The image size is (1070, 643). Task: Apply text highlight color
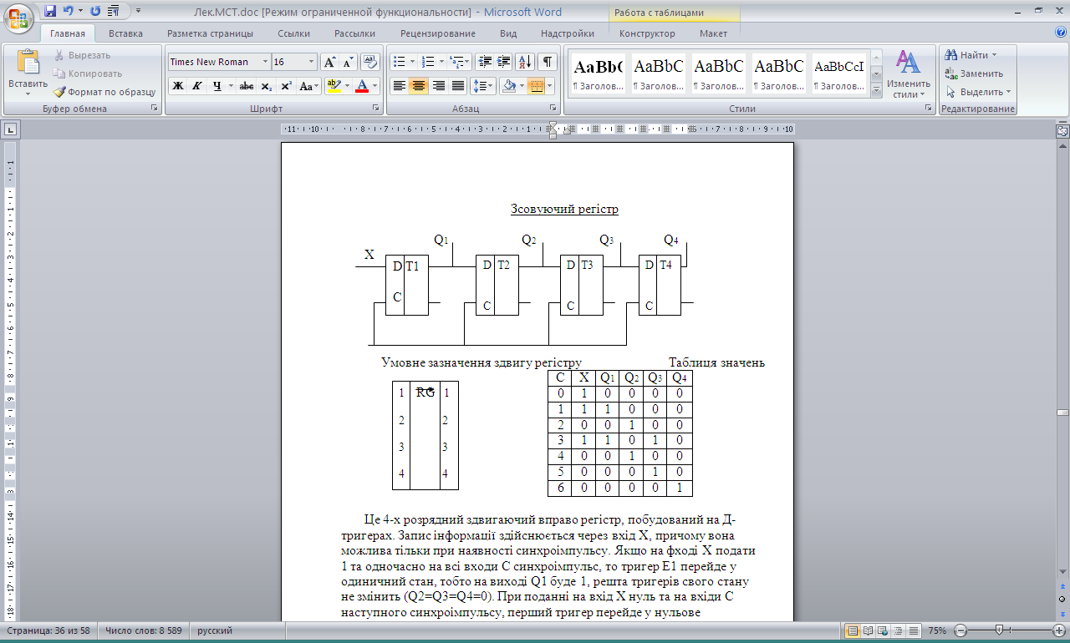333,85
